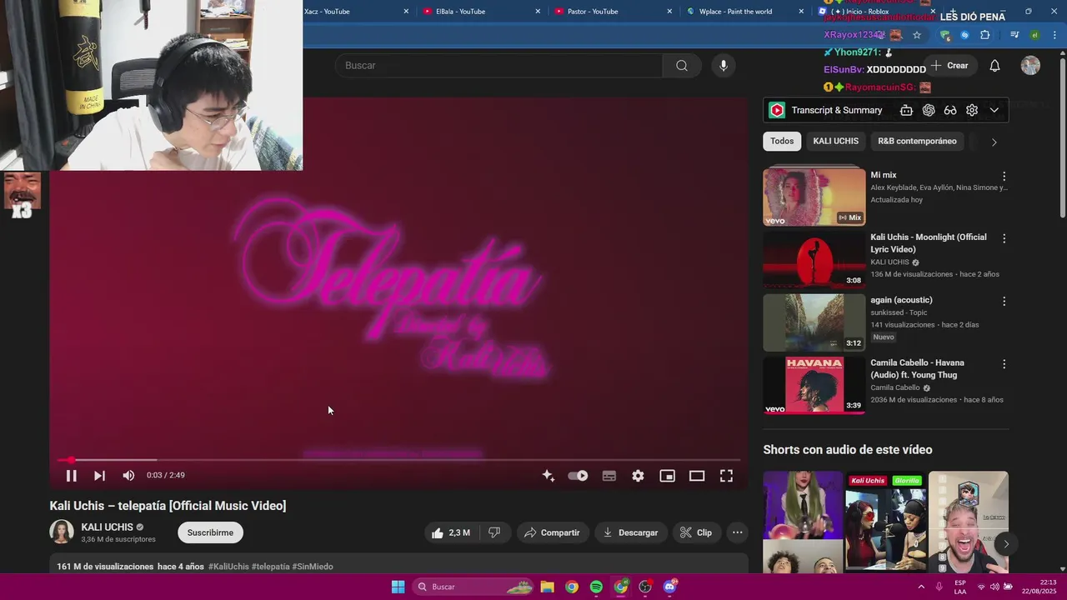
Task: Open OBS Studio from taskbar
Action: [645, 587]
